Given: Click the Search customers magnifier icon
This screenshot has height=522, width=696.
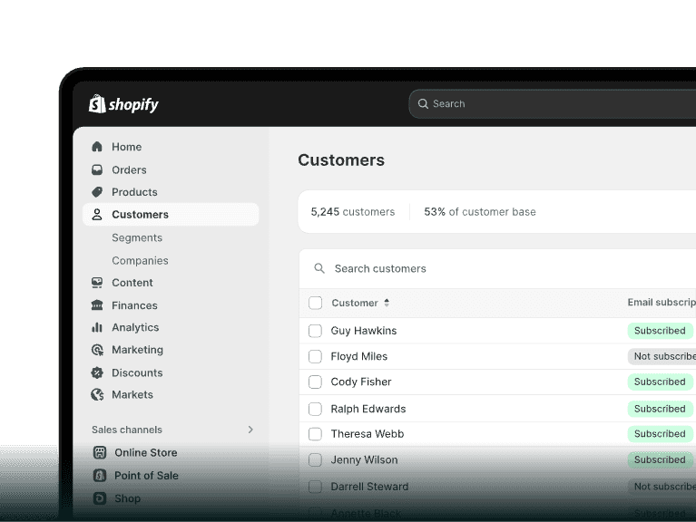Looking at the screenshot, I should (319, 268).
